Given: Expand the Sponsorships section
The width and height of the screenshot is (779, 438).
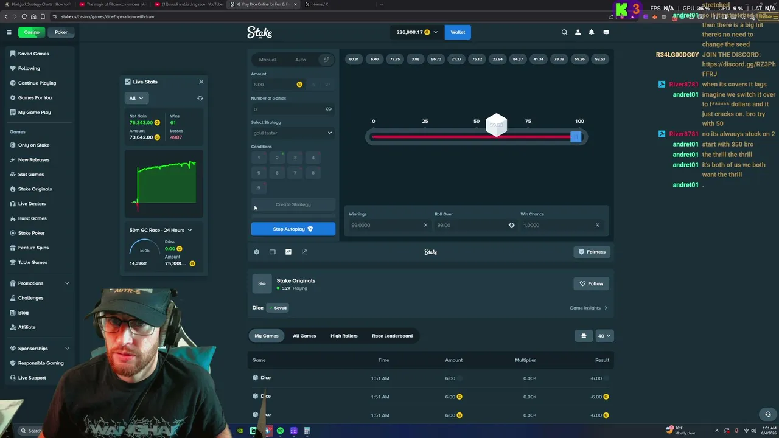Looking at the screenshot, I should click(x=40, y=349).
